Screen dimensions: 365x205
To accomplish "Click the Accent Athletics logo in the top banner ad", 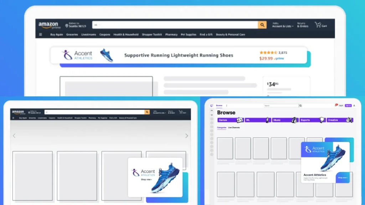I will [x=77, y=55].
